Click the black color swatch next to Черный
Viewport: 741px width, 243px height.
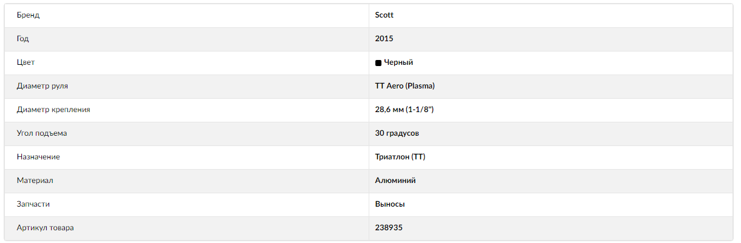coord(378,62)
